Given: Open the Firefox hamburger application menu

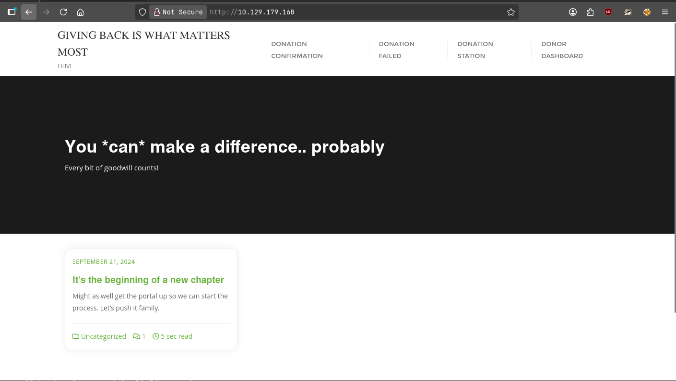Looking at the screenshot, I should 664,12.
